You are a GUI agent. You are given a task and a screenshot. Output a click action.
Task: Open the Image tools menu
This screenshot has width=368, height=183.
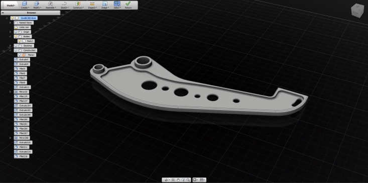104,5
